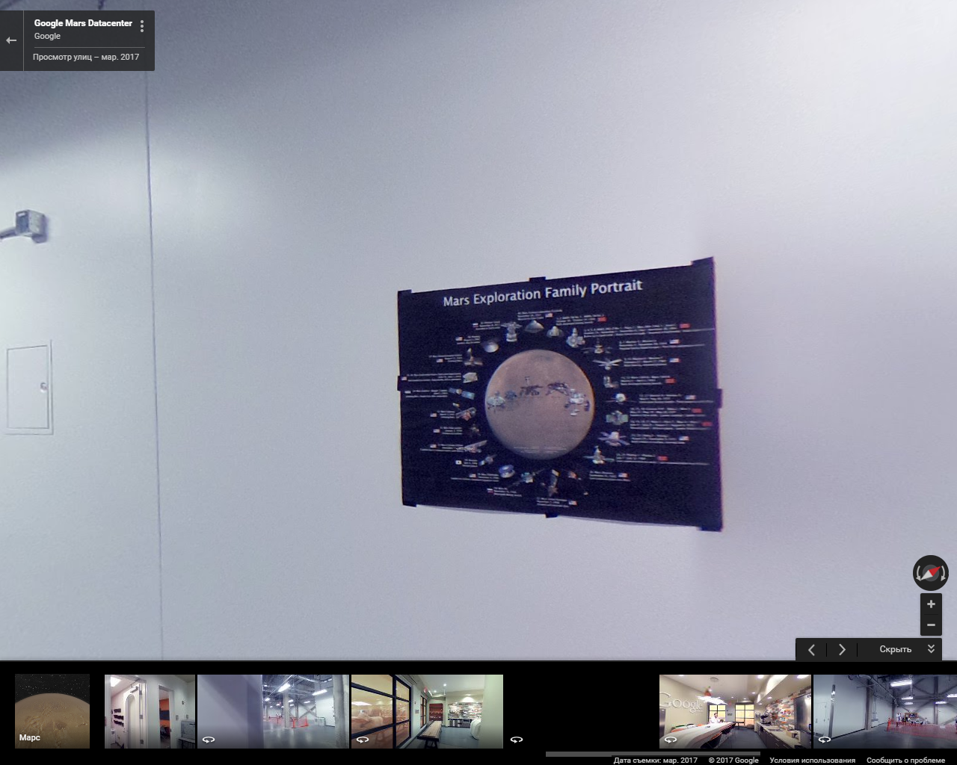Click the 360 icon on the empty black thumbnail
This screenshot has width=957, height=765.
517,740
